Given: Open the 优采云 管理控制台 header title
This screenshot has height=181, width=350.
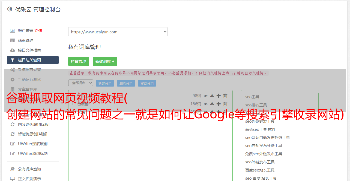Looking at the screenshot, I should click(38, 9).
